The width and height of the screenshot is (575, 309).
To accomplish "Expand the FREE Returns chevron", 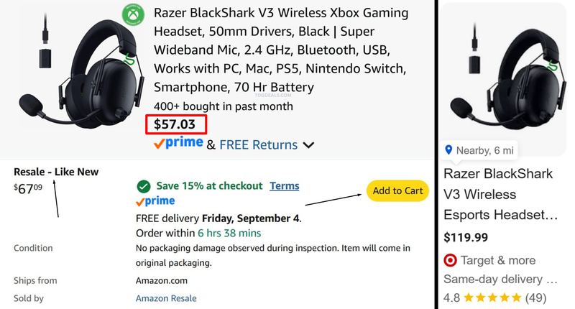I will click(x=308, y=145).
